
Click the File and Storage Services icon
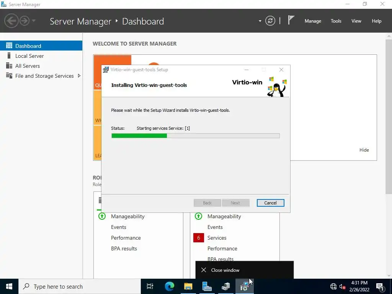9,75
